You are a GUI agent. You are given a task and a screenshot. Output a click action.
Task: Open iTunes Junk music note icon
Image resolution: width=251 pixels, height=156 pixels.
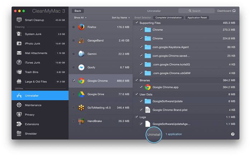click(x=19, y=62)
